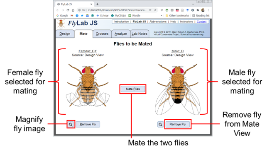This screenshot has width=267, height=152.
Task: Open the Extensions puzzle icon
Action: (198, 10)
